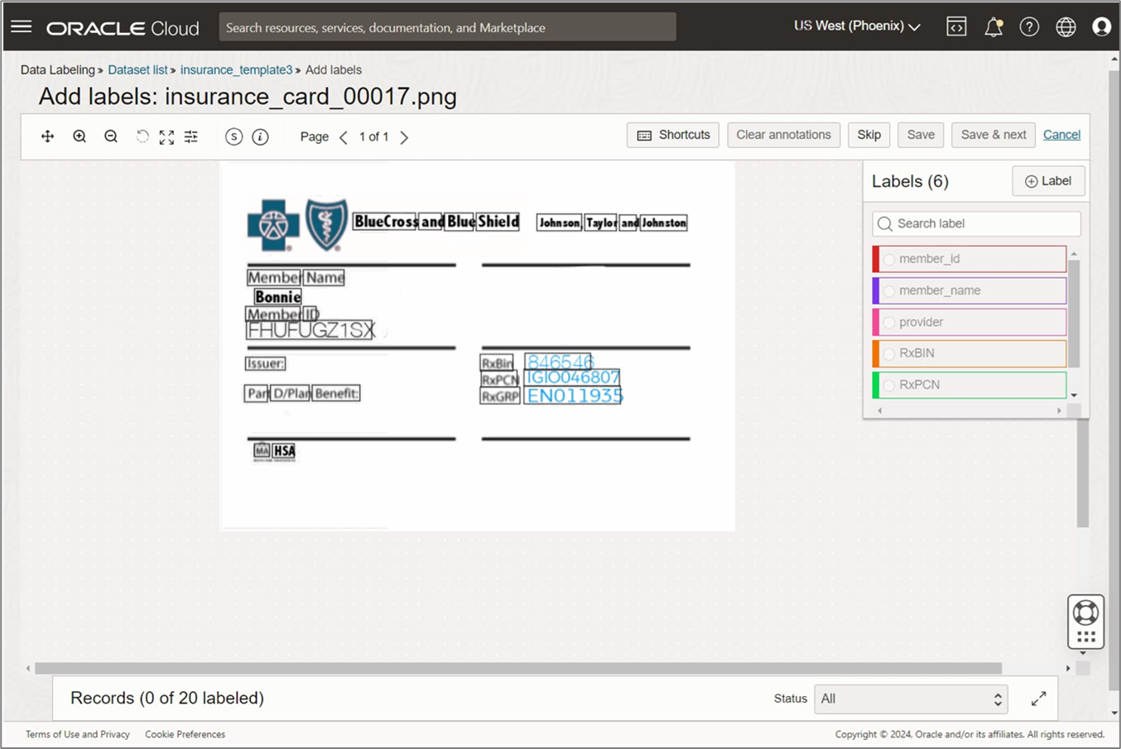The height and width of the screenshot is (749, 1121).
Task: Focus the Search label input field
Action: pos(976,223)
